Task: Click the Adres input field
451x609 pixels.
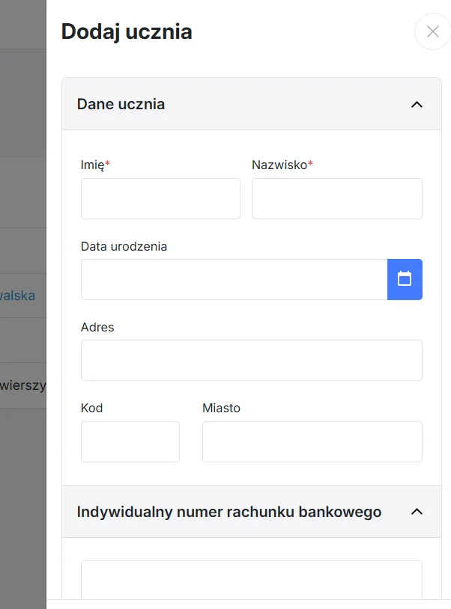Action: [x=251, y=360]
